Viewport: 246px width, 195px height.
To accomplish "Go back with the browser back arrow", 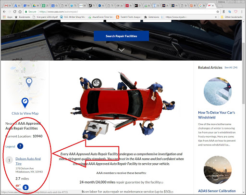I will [x=4, y=12].
